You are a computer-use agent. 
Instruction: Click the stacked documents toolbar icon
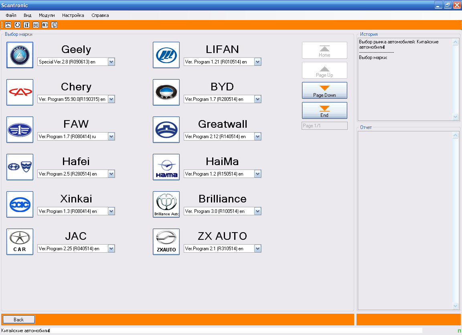pyautogui.click(x=54, y=25)
